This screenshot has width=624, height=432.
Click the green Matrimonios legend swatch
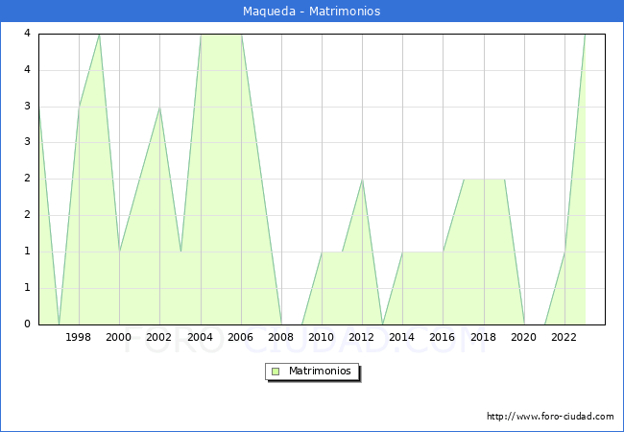coord(276,372)
